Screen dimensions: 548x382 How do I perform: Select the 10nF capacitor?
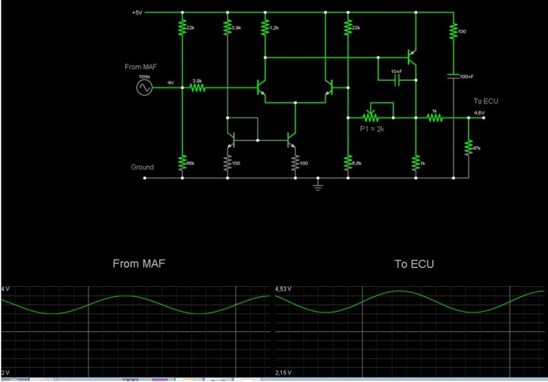(x=397, y=81)
